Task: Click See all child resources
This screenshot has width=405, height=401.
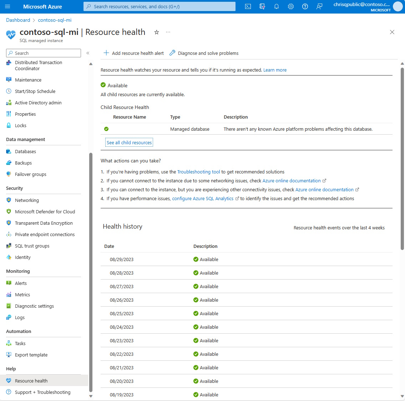Action: tap(129, 142)
